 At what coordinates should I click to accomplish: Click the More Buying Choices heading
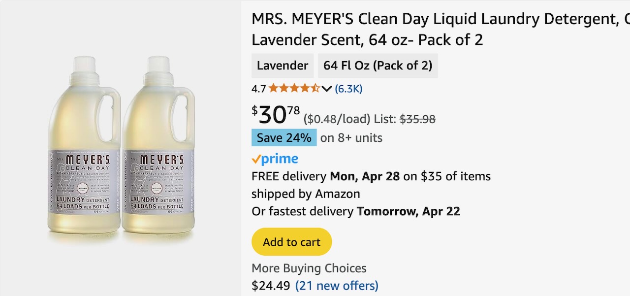point(309,268)
